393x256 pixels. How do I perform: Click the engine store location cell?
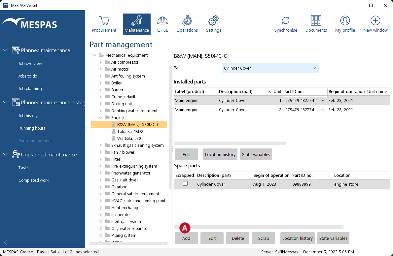coord(346,184)
